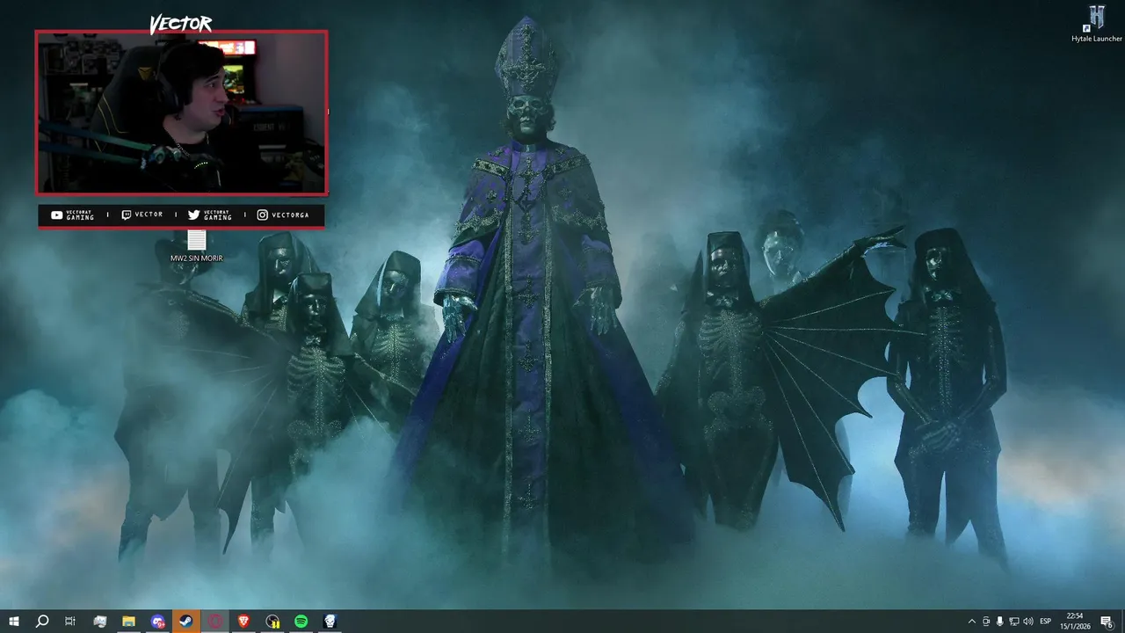Open the Windows Start menu
This screenshot has height=633, width=1125.
click(x=14, y=622)
